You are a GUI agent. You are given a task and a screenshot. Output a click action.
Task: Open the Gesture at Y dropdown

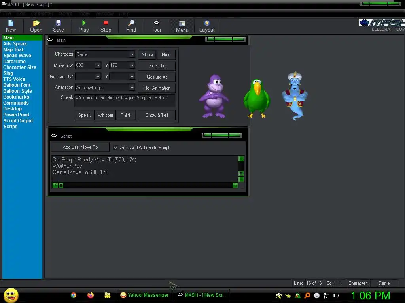click(132, 77)
